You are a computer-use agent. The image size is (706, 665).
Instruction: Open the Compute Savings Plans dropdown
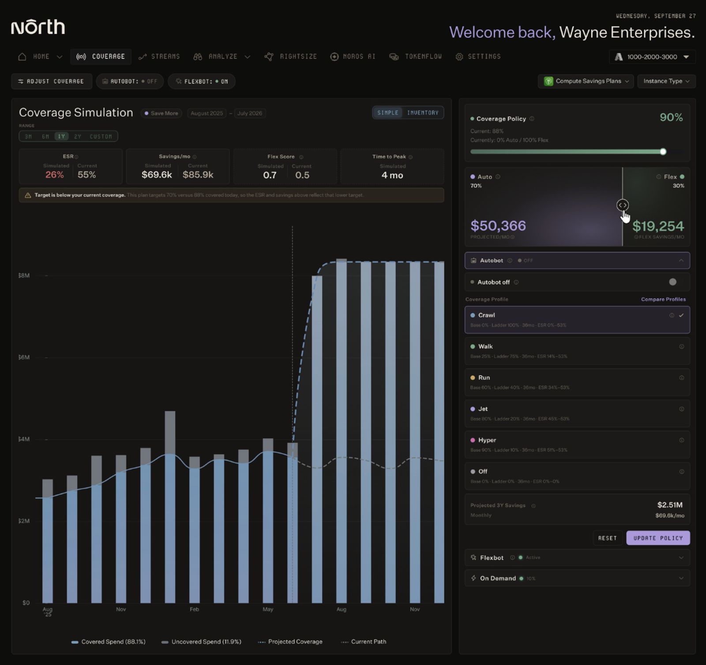586,81
